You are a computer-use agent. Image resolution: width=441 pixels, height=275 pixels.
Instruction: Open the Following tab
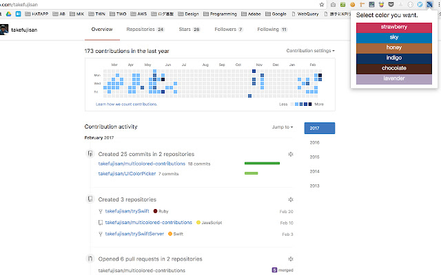pyautogui.click(x=272, y=29)
